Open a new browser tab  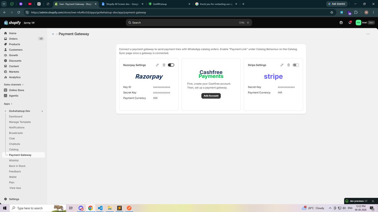(x=243, y=4)
